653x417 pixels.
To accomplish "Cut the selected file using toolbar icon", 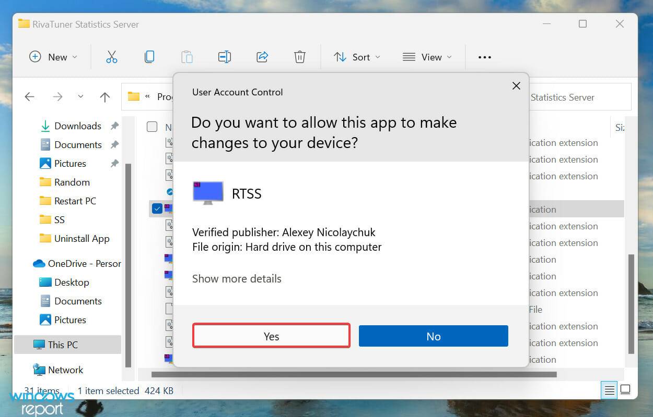I will (x=112, y=57).
